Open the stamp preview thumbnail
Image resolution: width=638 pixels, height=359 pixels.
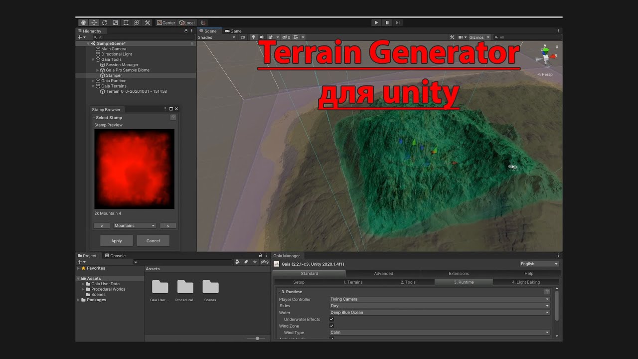[135, 169]
